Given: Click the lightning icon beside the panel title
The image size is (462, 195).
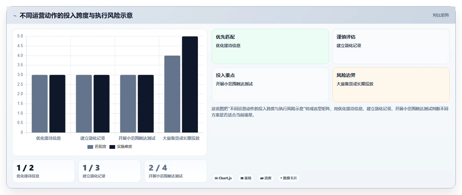Looking at the screenshot, I should point(15,16).
